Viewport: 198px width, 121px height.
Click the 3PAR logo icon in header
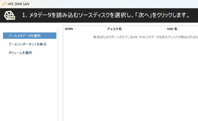click(10, 15)
